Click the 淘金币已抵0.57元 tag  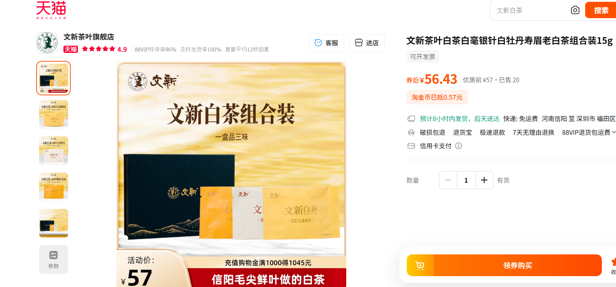[x=437, y=97]
